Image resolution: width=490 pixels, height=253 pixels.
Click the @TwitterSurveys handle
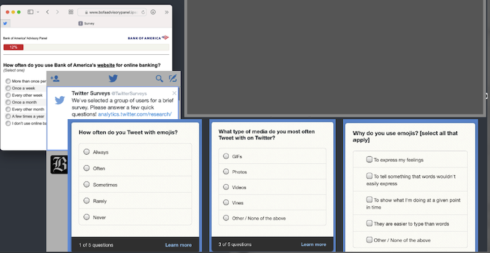click(129, 94)
